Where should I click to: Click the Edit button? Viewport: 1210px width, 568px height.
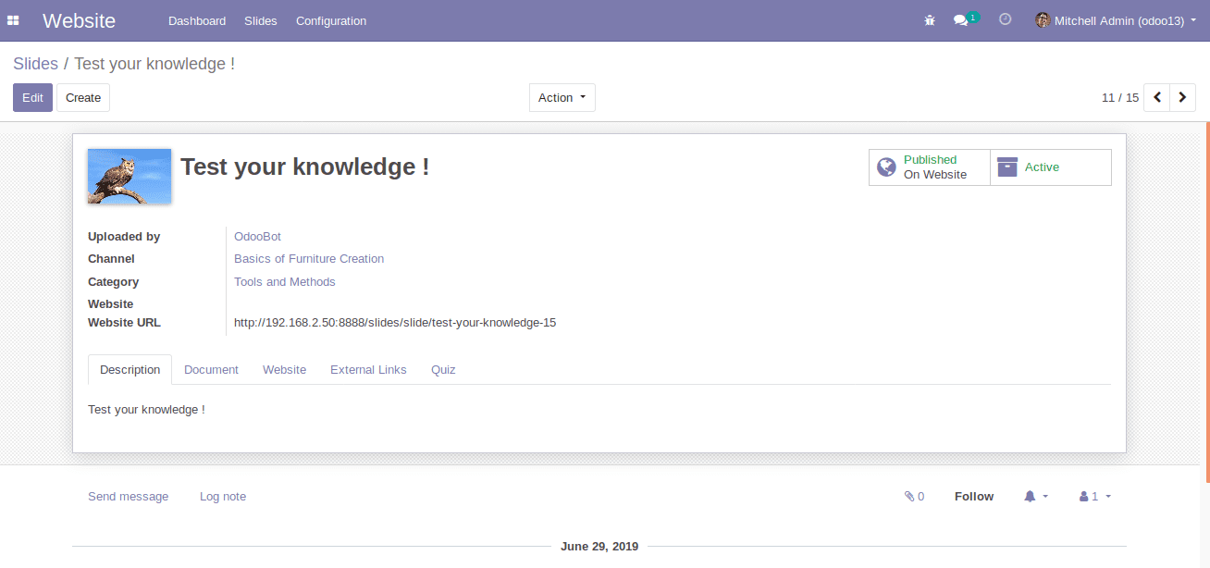(x=32, y=97)
